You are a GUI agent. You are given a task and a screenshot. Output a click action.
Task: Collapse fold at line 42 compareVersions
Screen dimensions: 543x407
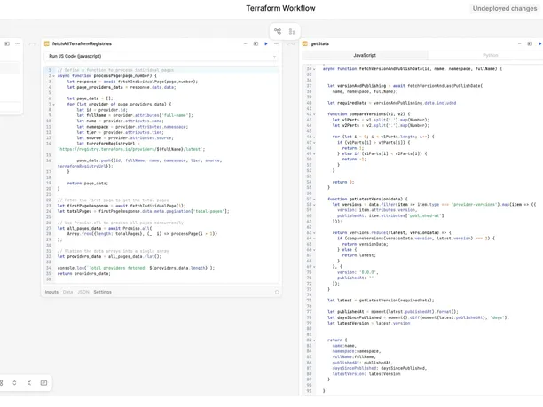315,114
